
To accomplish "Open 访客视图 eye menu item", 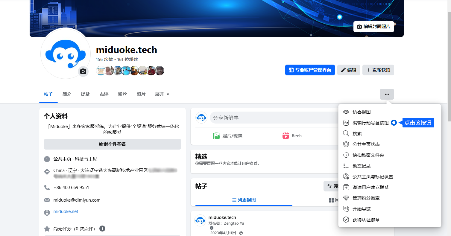I will [361, 112].
